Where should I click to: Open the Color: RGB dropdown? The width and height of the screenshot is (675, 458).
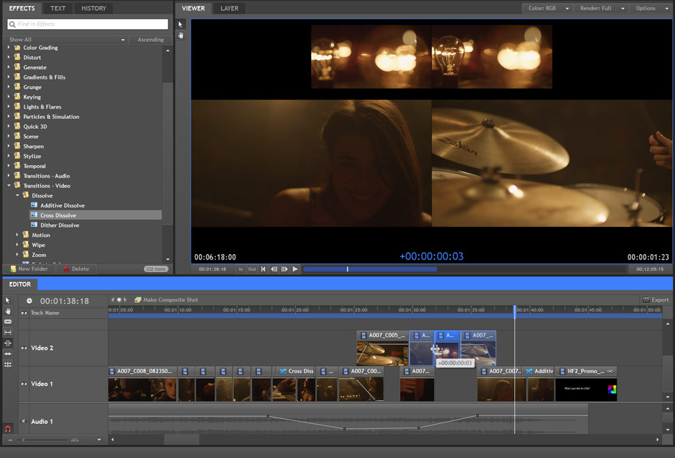(548, 8)
